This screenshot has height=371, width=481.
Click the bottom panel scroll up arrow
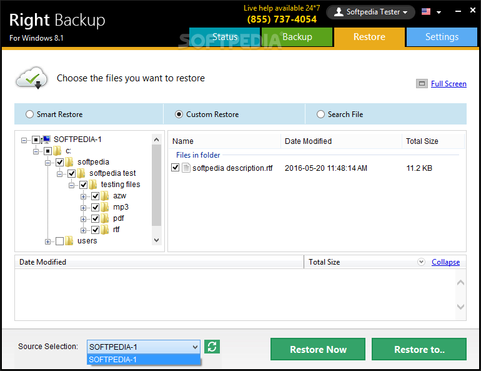(460, 282)
